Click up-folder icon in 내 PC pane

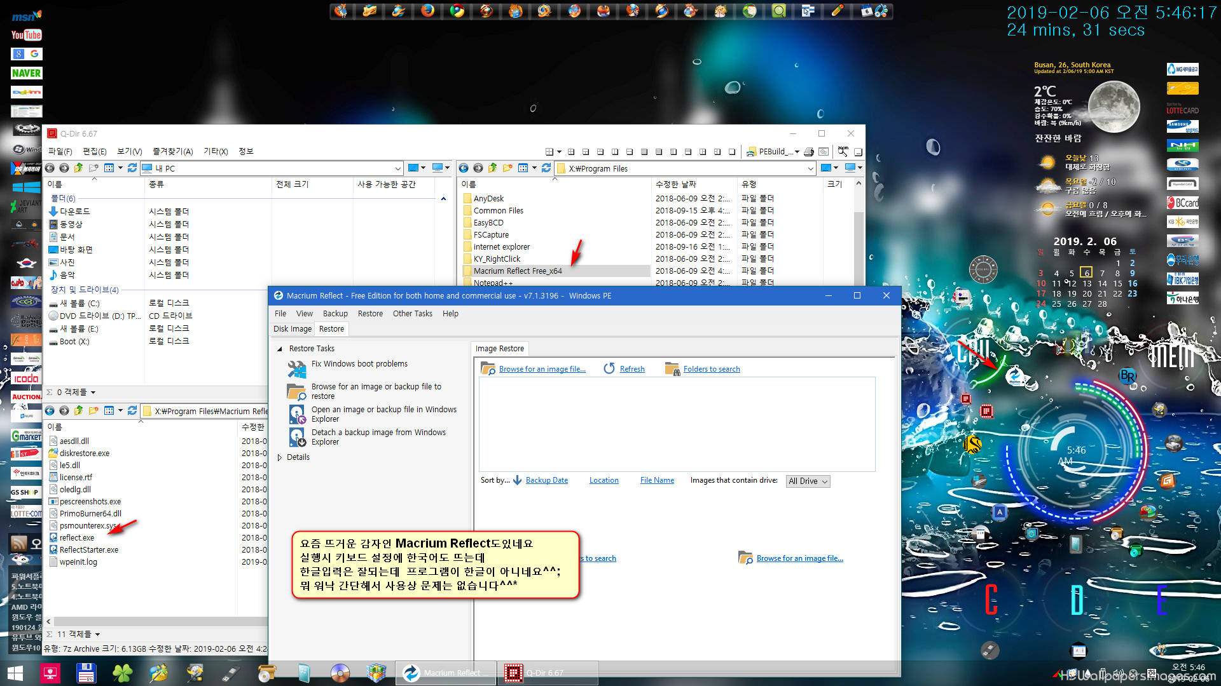tap(79, 168)
